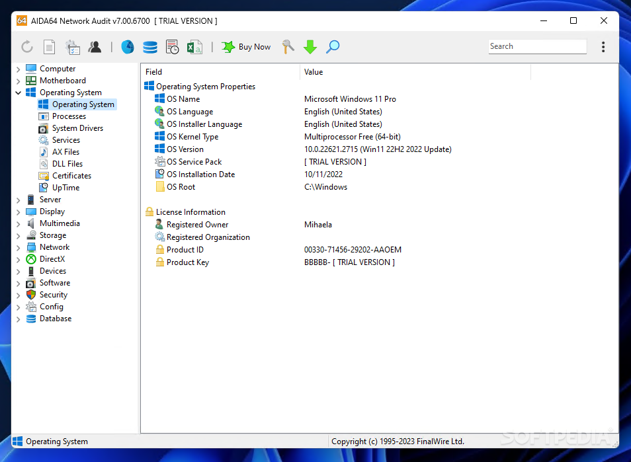Expand the DirectX tree node
The height and width of the screenshot is (462, 631).
tap(18, 259)
